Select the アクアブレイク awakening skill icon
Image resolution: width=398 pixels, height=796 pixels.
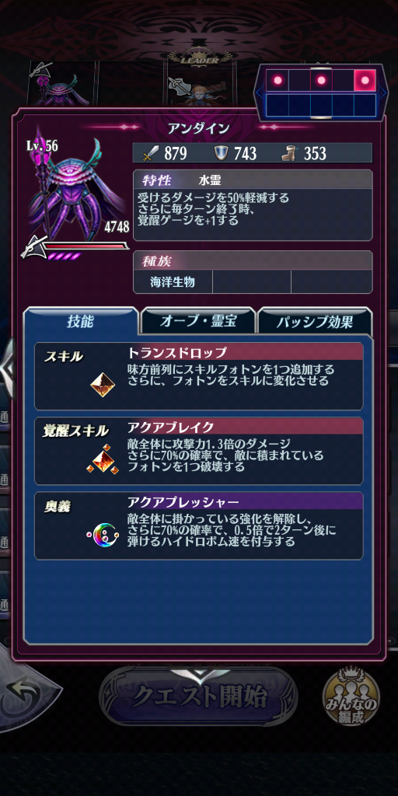point(103,459)
